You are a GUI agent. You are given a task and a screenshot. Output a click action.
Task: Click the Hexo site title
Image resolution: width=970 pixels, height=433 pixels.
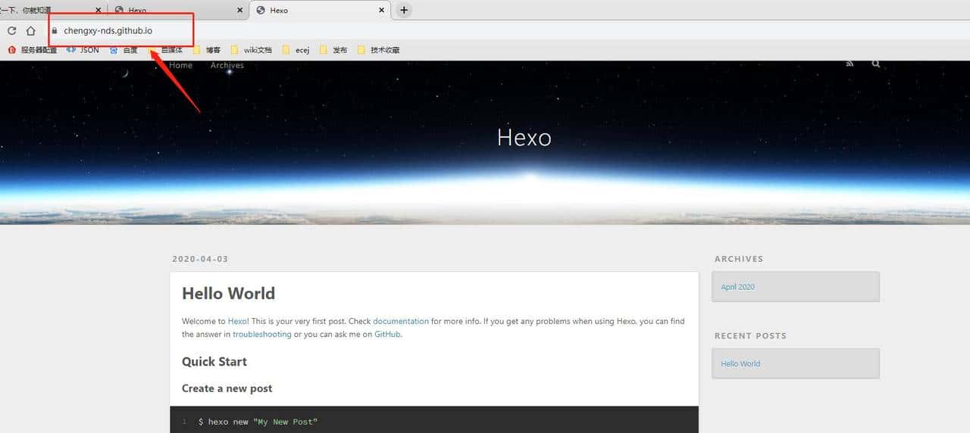524,137
